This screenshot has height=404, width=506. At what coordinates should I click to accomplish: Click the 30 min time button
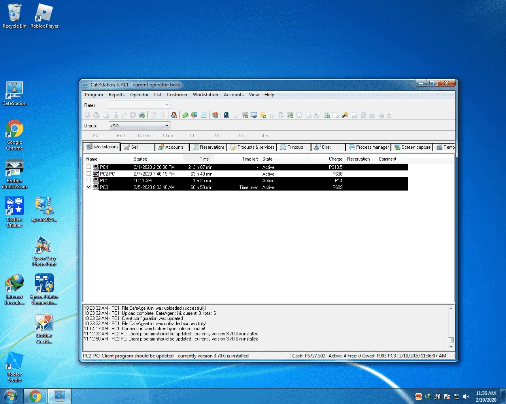point(168,136)
